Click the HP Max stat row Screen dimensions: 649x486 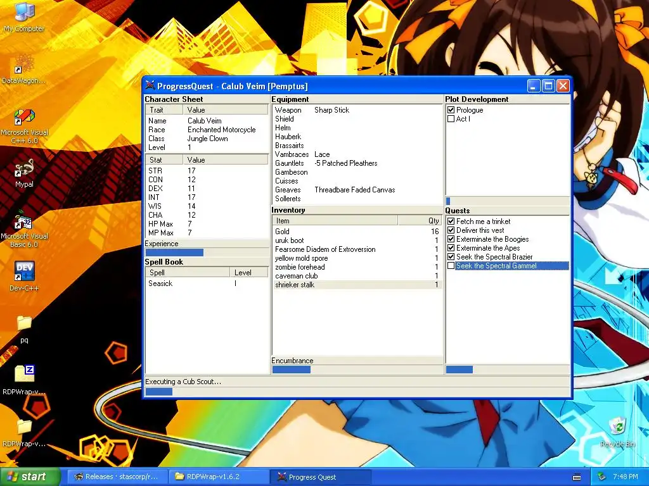pyautogui.click(x=207, y=224)
